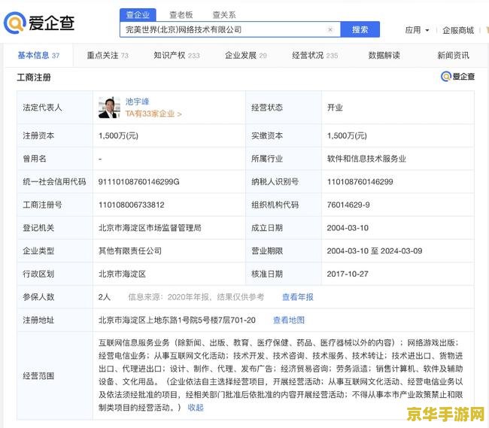The image size is (489, 428).
Task: Switch to the 经营状况 tab
Action: pyautogui.click(x=315, y=56)
